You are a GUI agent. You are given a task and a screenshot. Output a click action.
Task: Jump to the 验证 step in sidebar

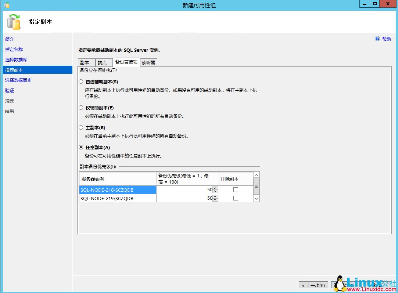click(9, 90)
